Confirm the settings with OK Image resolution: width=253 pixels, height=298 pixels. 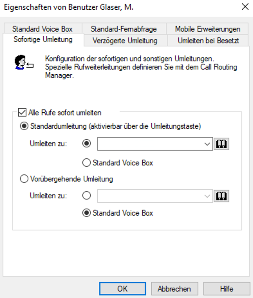pyautogui.click(x=122, y=289)
